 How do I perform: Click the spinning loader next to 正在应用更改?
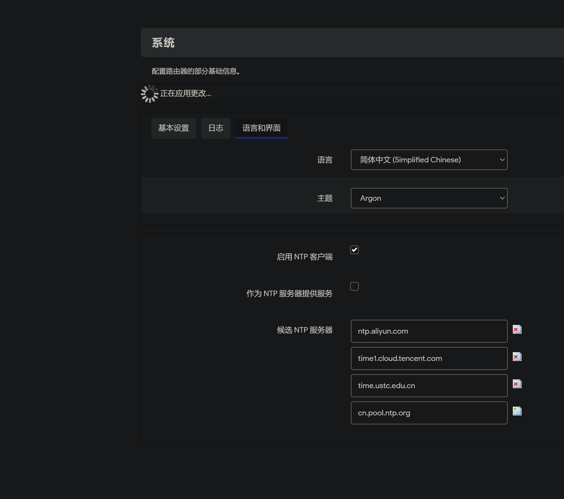149,94
